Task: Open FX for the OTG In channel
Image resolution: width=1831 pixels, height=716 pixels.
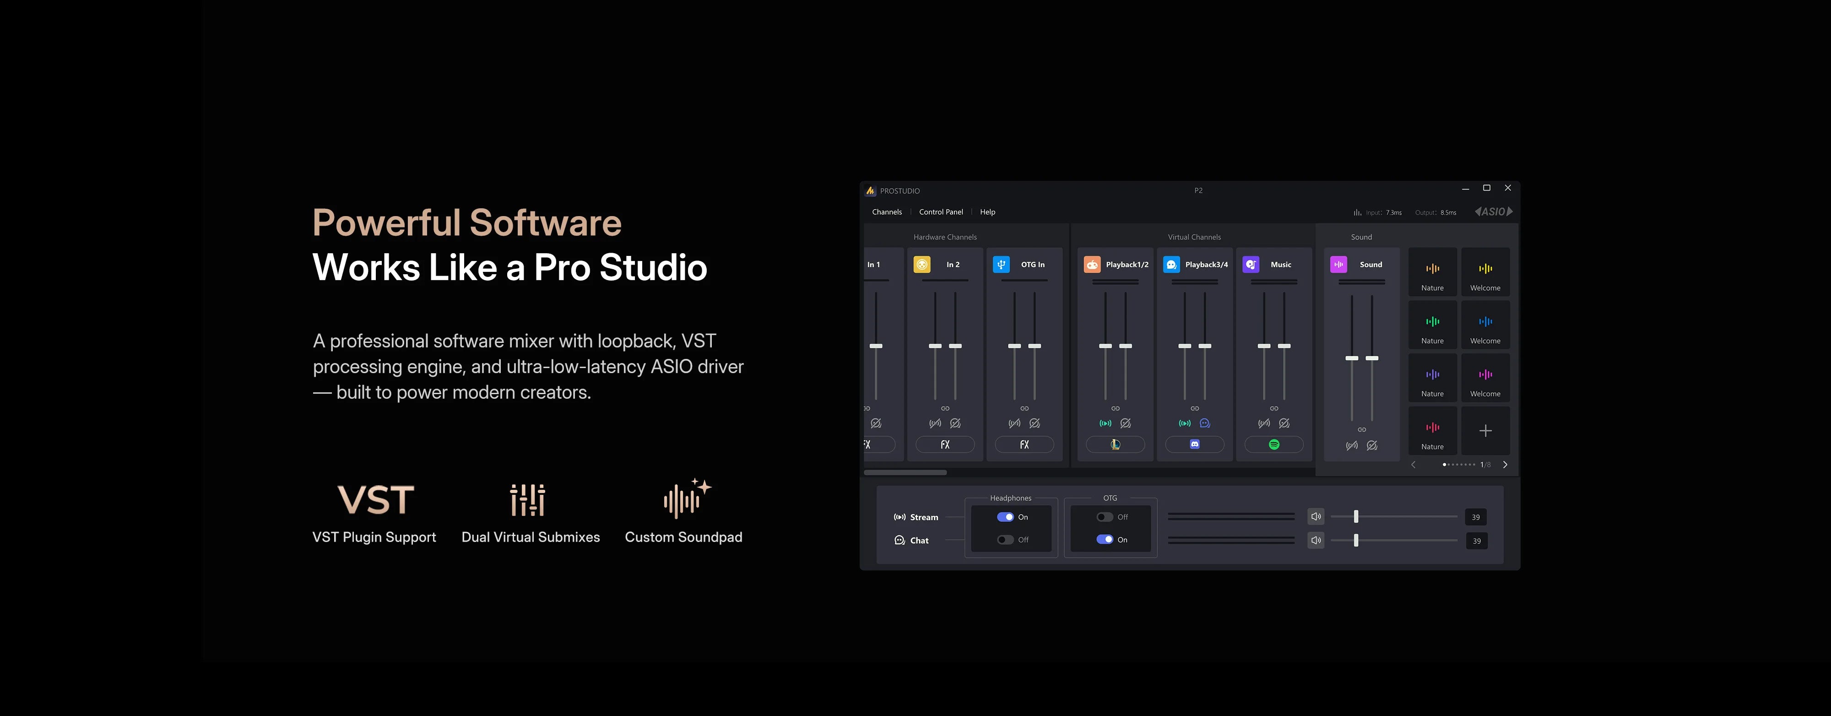Action: 1024,445
